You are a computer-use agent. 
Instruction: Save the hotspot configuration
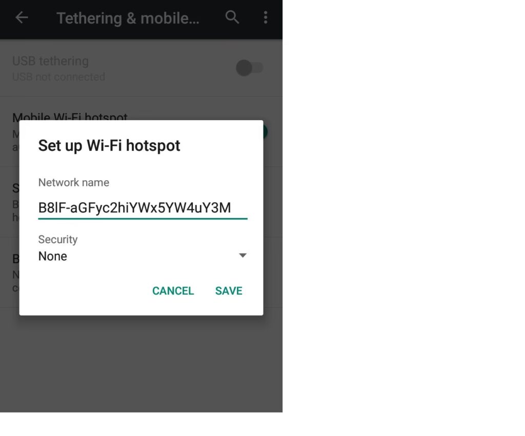[x=229, y=291]
